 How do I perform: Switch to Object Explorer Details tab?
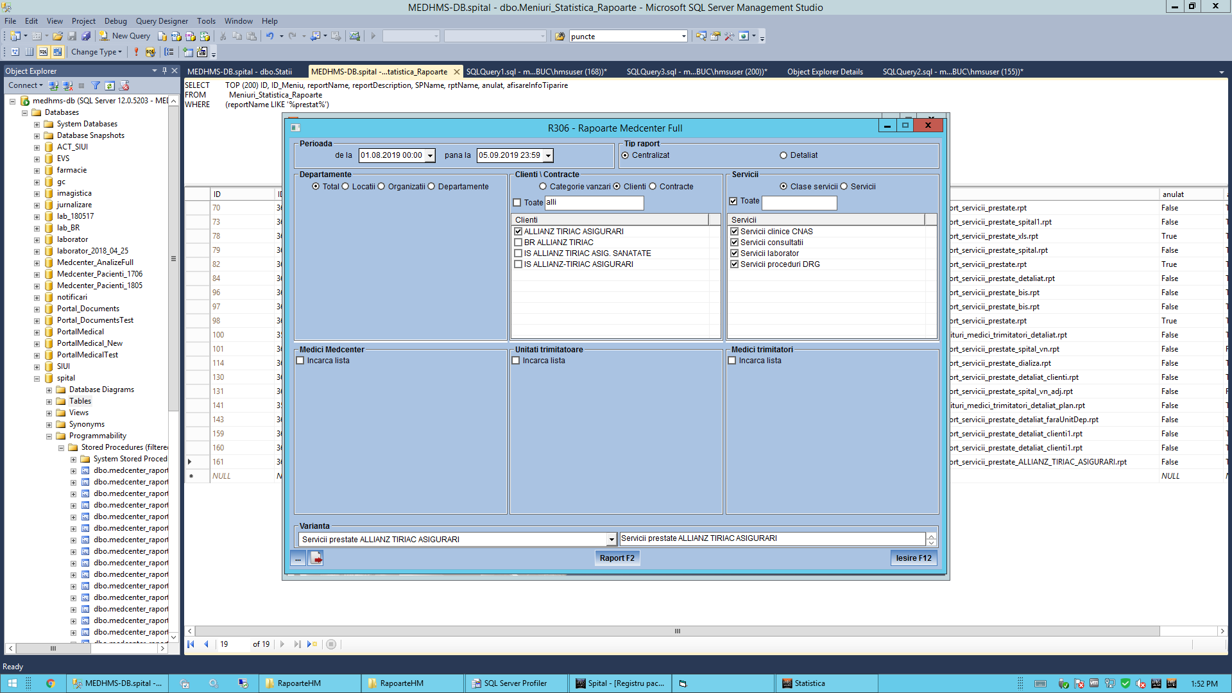tap(825, 72)
